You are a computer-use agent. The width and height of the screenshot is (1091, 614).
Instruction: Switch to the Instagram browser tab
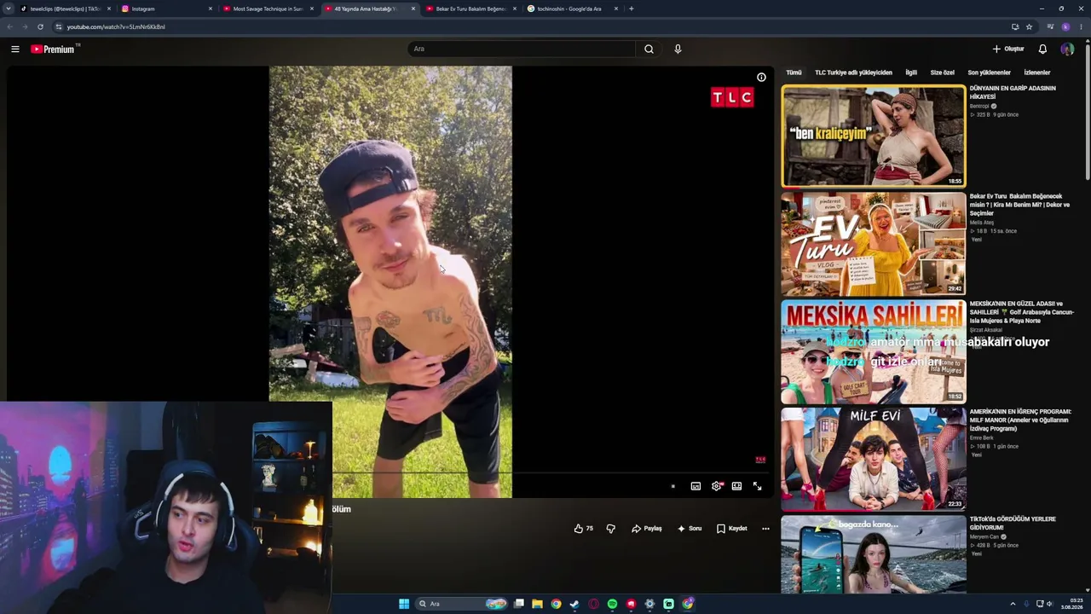click(x=167, y=9)
